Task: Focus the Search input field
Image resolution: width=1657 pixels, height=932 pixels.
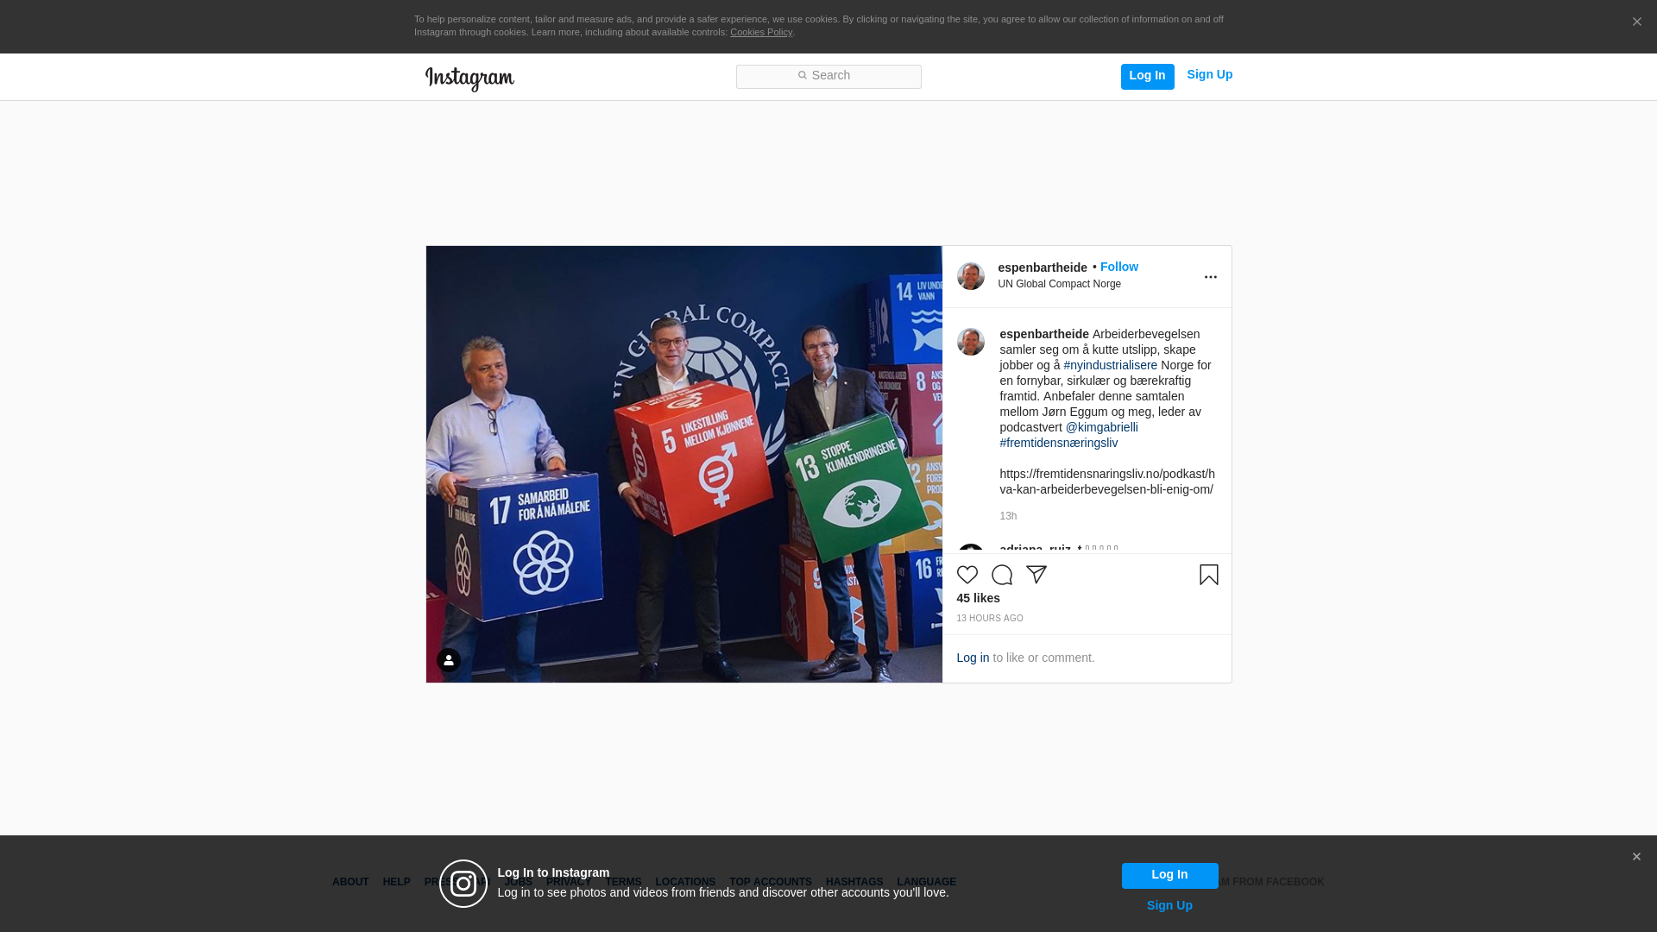Action: pyautogui.click(x=828, y=76)
